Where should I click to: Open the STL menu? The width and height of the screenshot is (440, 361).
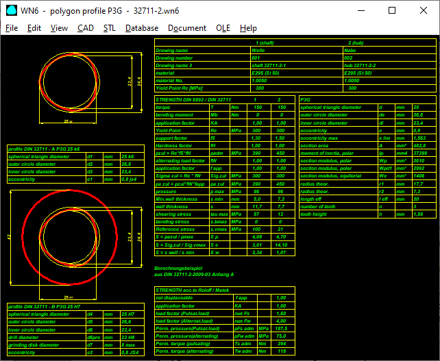110,28
